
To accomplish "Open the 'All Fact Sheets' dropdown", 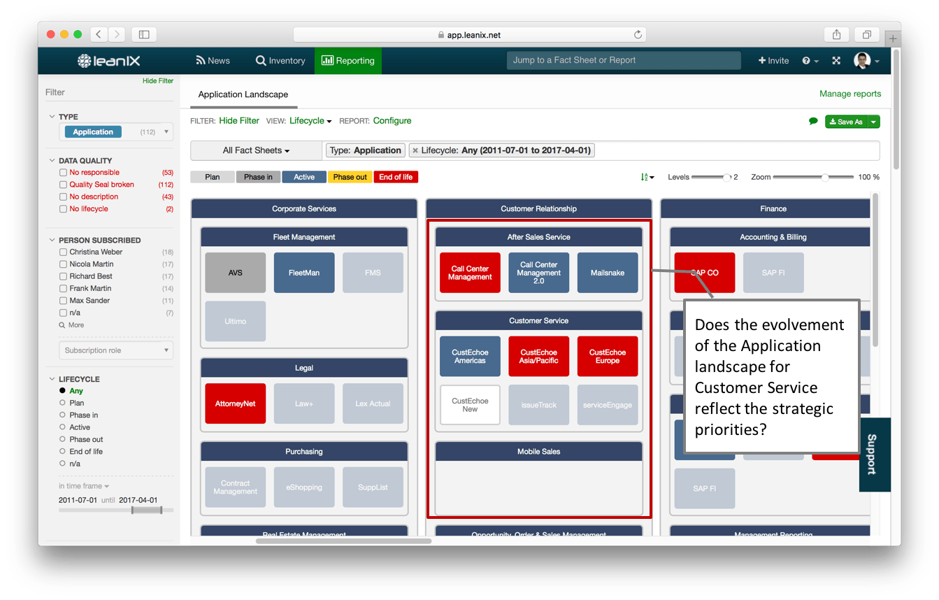I will click(x=256, y=150).
